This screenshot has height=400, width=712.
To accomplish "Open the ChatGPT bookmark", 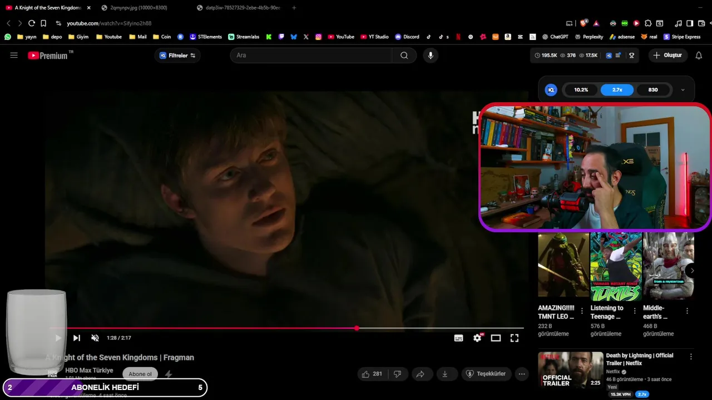I will click(x=555, y=37).
